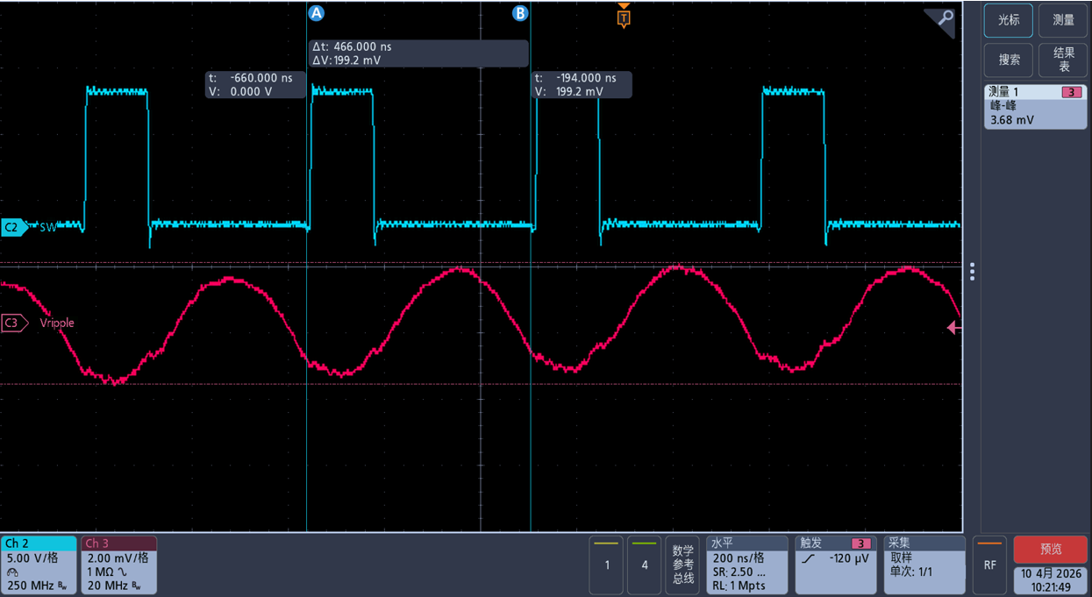Viewport: 1092px width, 597px height.
Task: Open the 水平 horizontal settings badge
Action: tap(746, 565)
